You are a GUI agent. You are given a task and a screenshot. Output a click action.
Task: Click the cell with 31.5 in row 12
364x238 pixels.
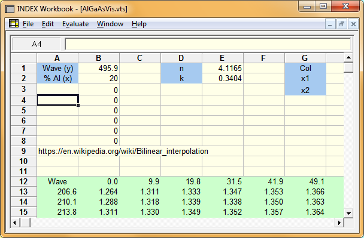pos(223,181)
